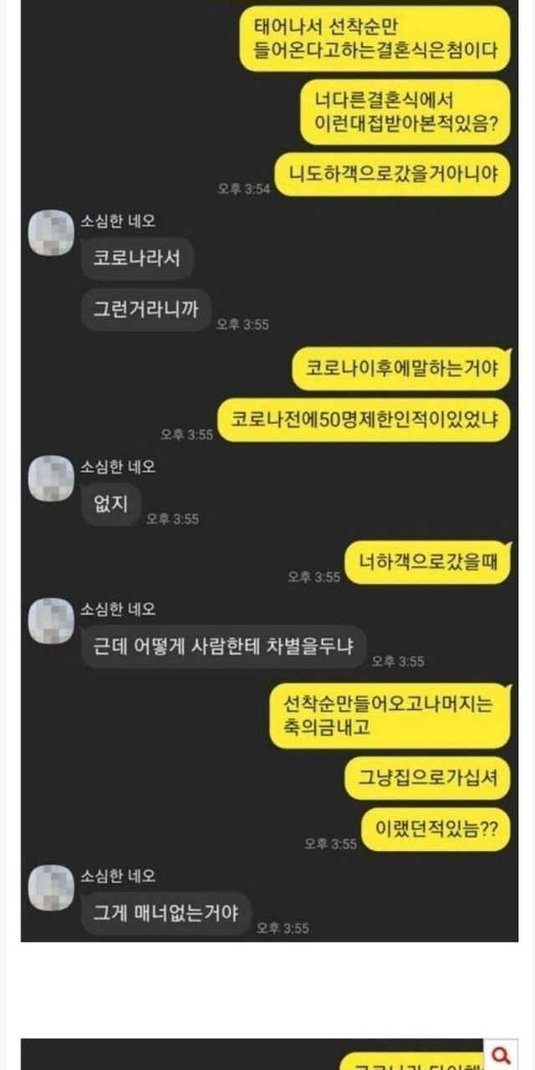Select the yellow bubble 이랬던적있늠??

click(436, 828)
